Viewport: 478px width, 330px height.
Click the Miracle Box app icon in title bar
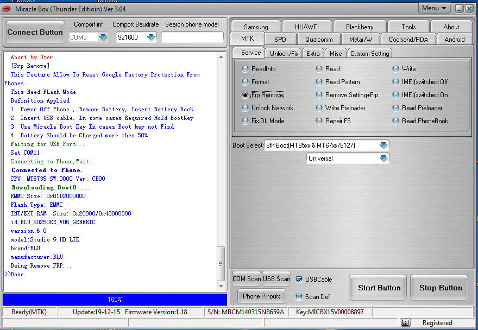pyautogui.click(x=7, y=9)
